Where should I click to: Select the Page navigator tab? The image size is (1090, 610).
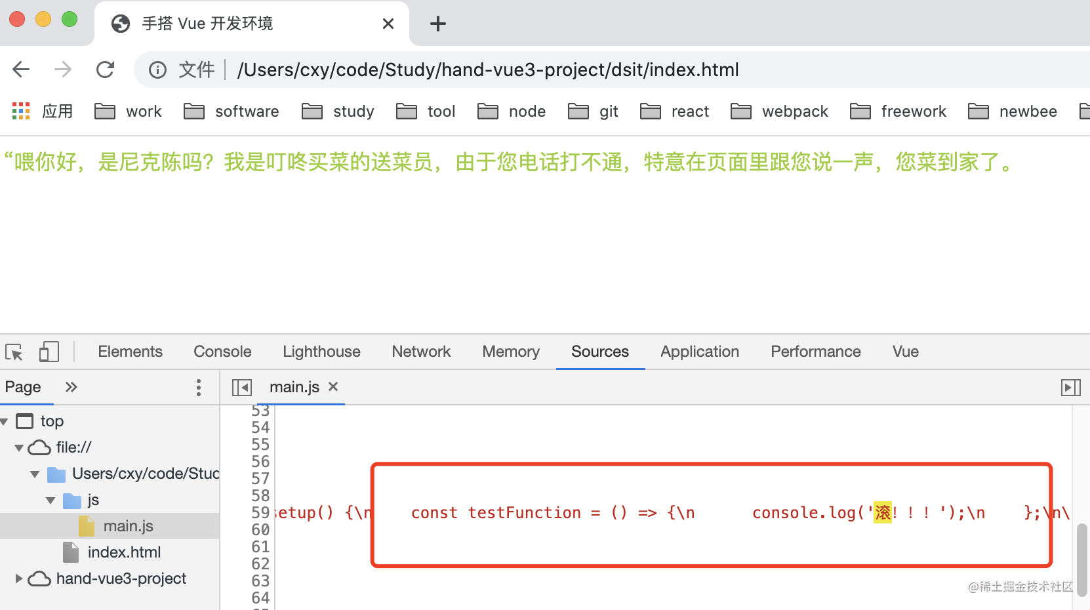click(23, 387)
